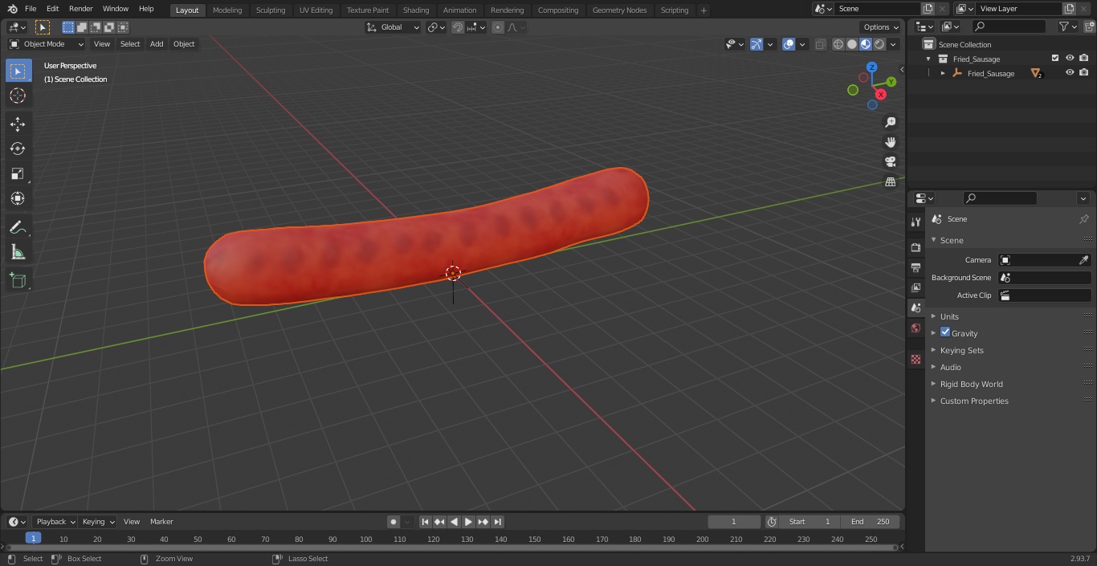
Task: Switch to the Shading workspace tab
Action: (416, 10)
